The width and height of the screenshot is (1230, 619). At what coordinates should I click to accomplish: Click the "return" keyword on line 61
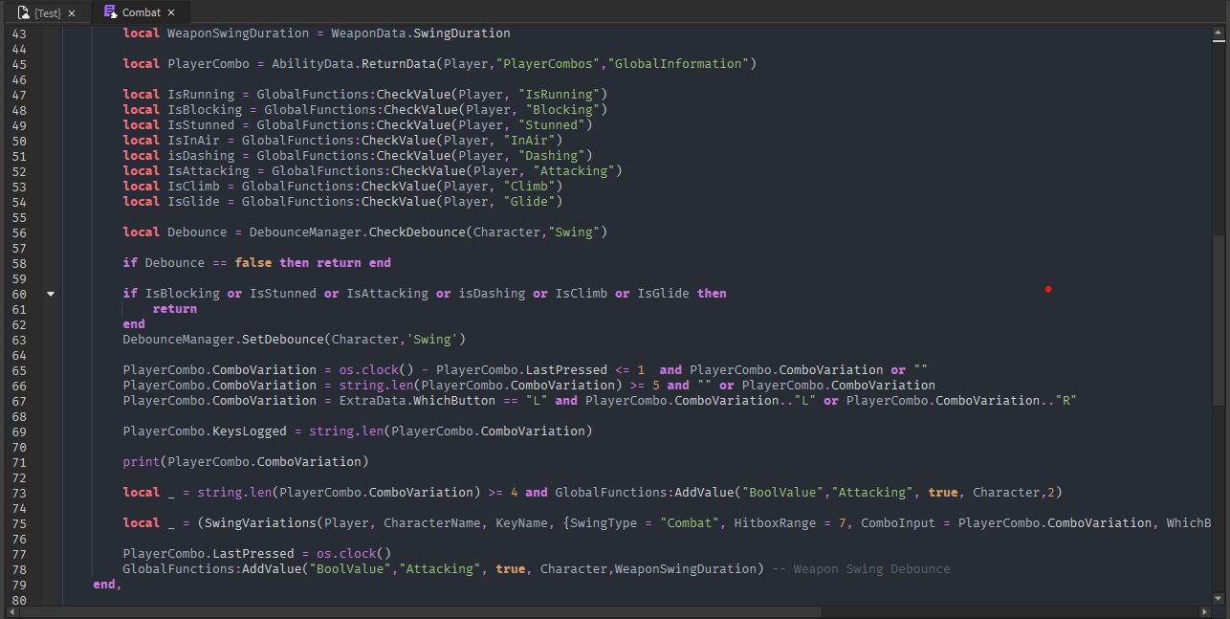(x=174, y=309)
